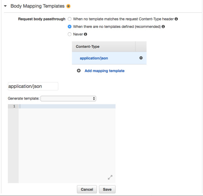Click the plus icon for adding mapping template
203x196 pixels.
tap(79, 70)
